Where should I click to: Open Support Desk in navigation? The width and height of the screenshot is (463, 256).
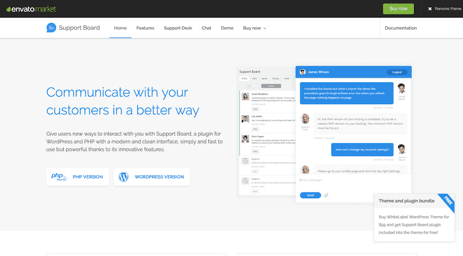point(178,28)
